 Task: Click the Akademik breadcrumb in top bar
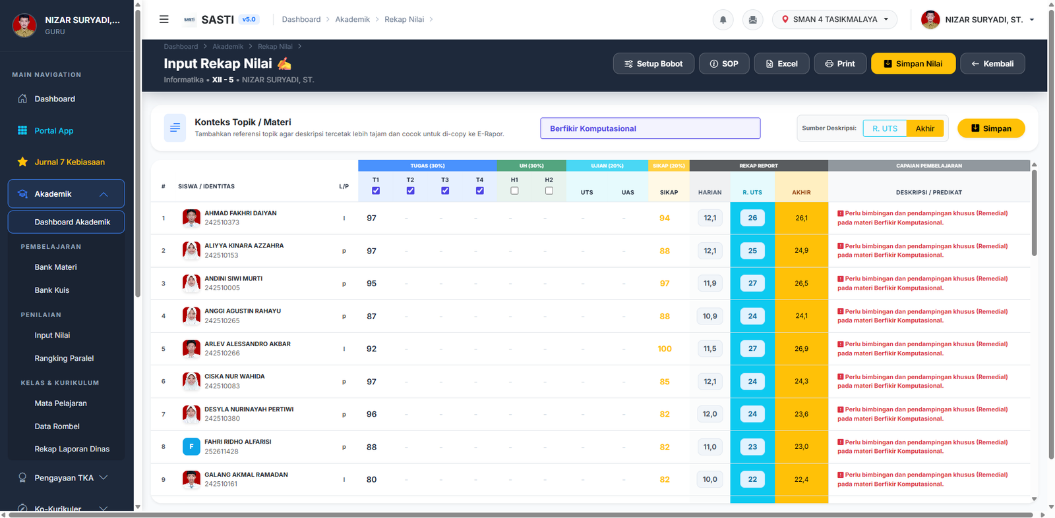coord(352,20)
